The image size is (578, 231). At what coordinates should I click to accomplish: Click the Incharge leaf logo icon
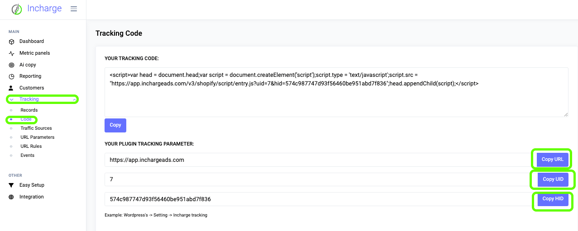click(17, 9)
